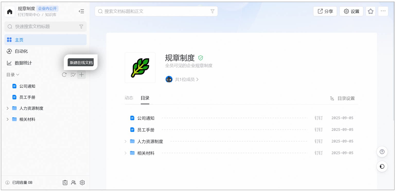Open the more options ellipsis menu

(383, 11)
